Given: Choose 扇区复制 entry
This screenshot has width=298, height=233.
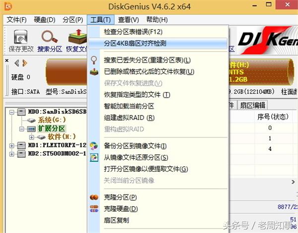Looking at the screenshot, I should coord(158,220).
